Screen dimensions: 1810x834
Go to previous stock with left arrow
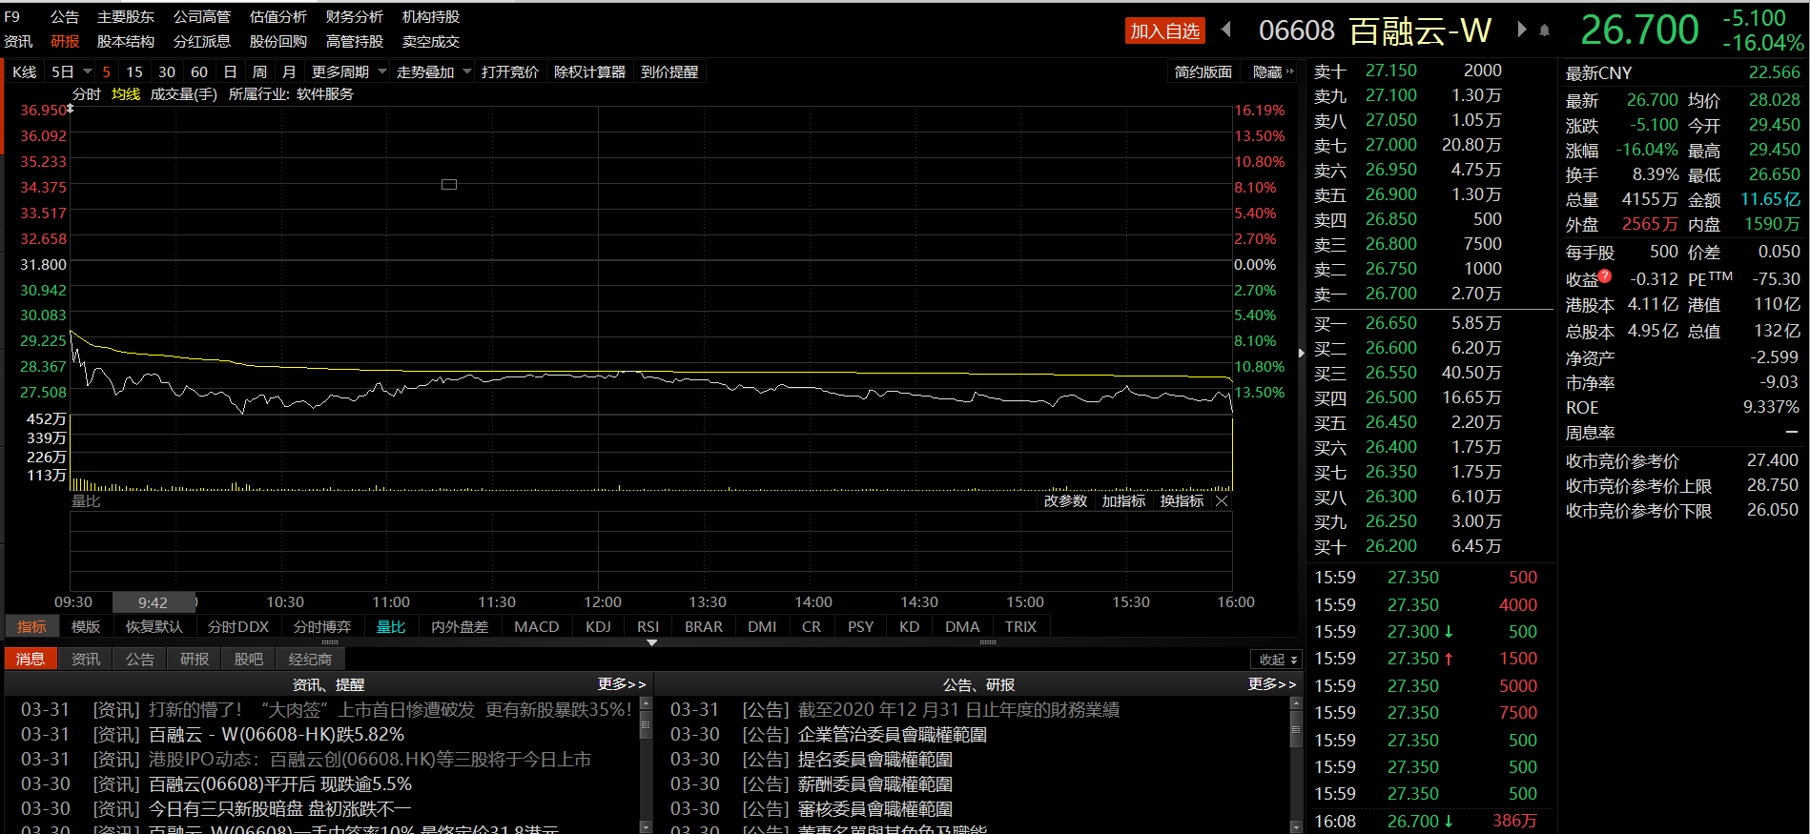pyautogui.click(x=1226, y=30)
